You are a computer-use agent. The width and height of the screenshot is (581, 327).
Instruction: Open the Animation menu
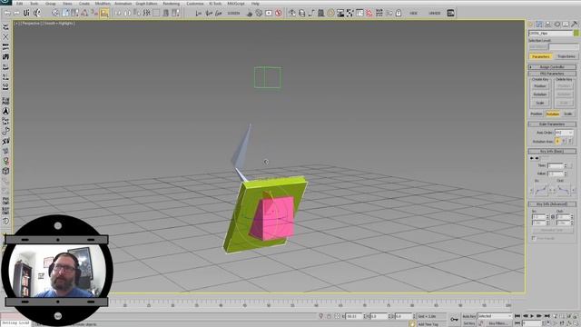click(123, 4)
